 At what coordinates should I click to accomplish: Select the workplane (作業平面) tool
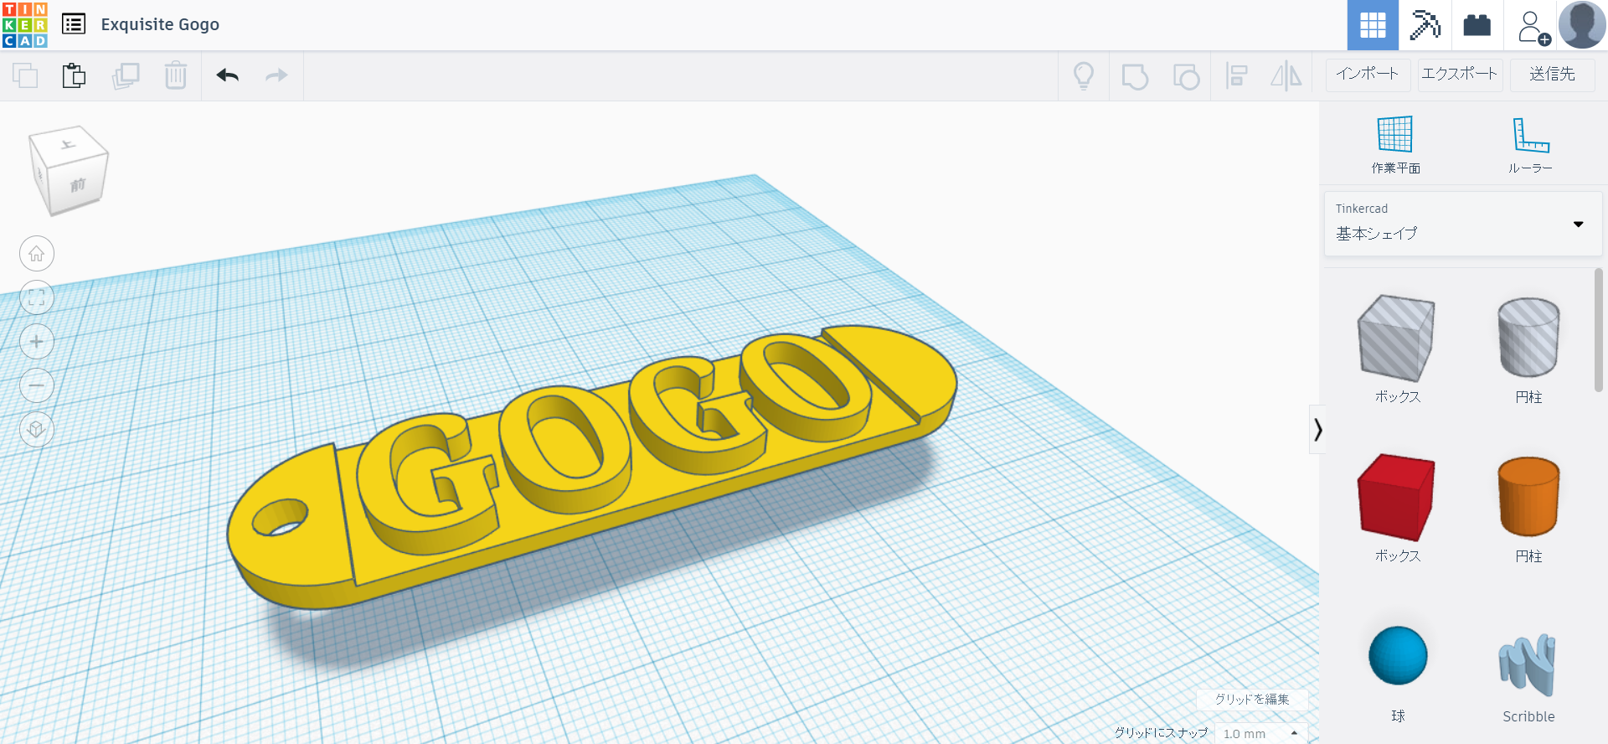pos(1395,144)
